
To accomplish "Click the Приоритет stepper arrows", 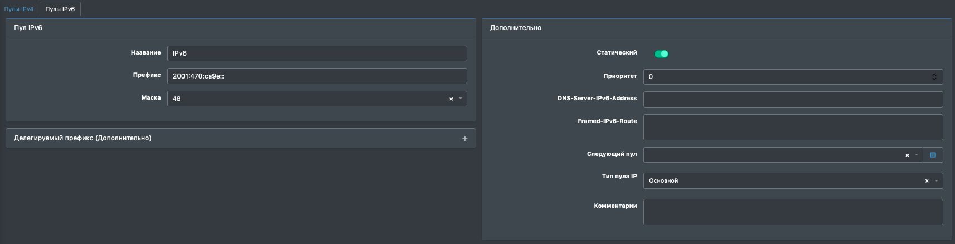I will [x=934, y=76].
